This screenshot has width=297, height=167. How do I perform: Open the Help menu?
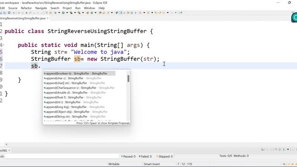click(102, 8)
